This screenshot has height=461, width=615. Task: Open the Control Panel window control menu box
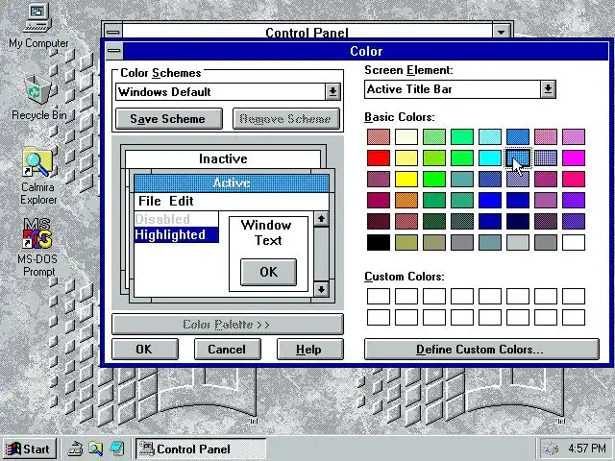(x=113, y=31)
